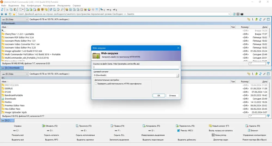The height and width of the screenshot is (146, 272).
Task: Refresh the lower panel with its blue arrows
Action: click(260, 74)
